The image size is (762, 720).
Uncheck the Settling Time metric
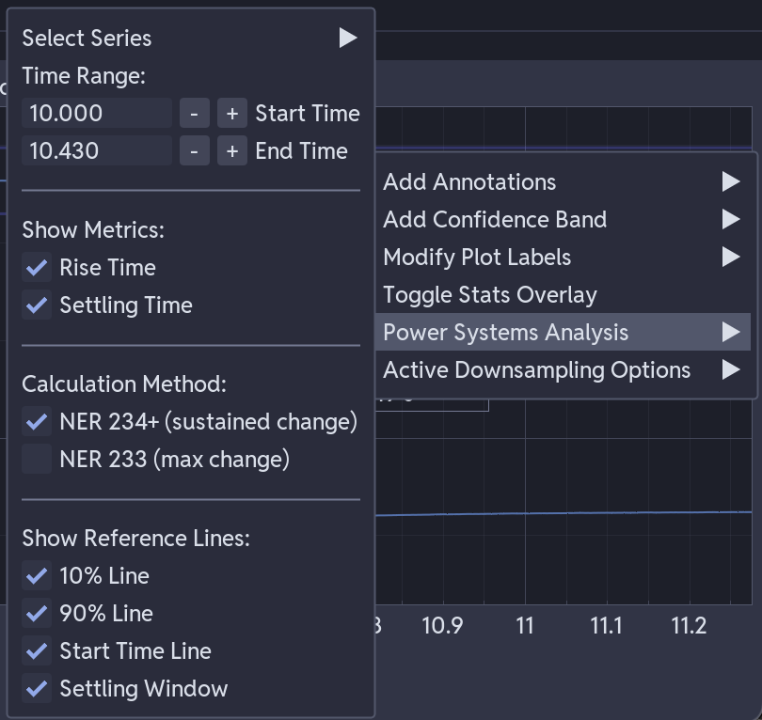[x=36, y=305]
